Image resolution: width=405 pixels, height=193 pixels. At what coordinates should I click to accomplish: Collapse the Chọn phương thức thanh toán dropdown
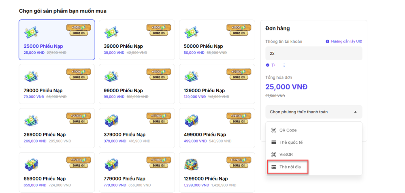coord(314,112)
